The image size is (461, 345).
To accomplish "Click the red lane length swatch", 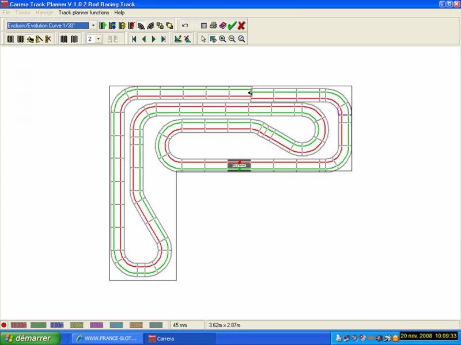I will [x=19, y=325].
